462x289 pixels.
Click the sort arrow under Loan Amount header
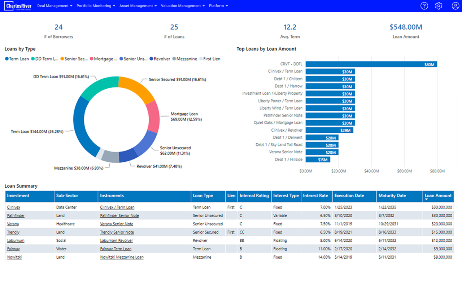(x=427, y=200)
